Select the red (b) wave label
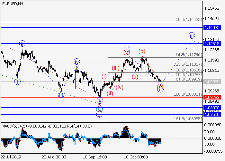 coord(142,51)
